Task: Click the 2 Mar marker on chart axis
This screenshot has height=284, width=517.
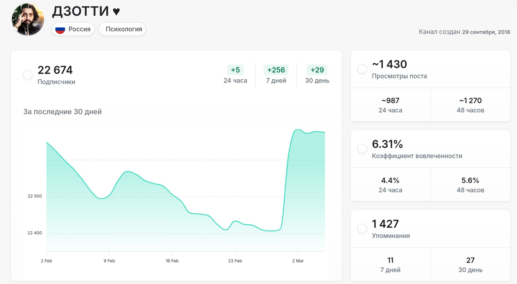Action: tap(298, 261)
